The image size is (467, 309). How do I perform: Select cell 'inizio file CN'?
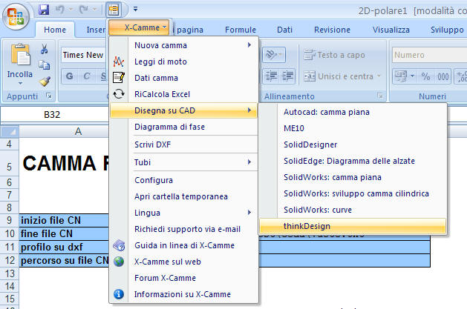[x=64, y=220]
